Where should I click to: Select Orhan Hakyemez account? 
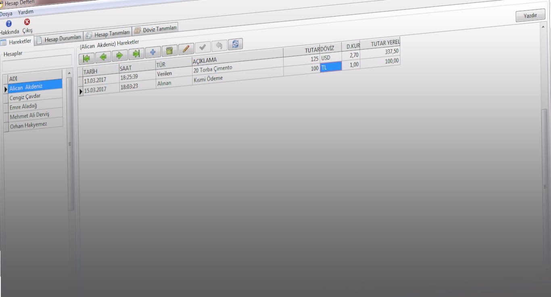(28, 126)
